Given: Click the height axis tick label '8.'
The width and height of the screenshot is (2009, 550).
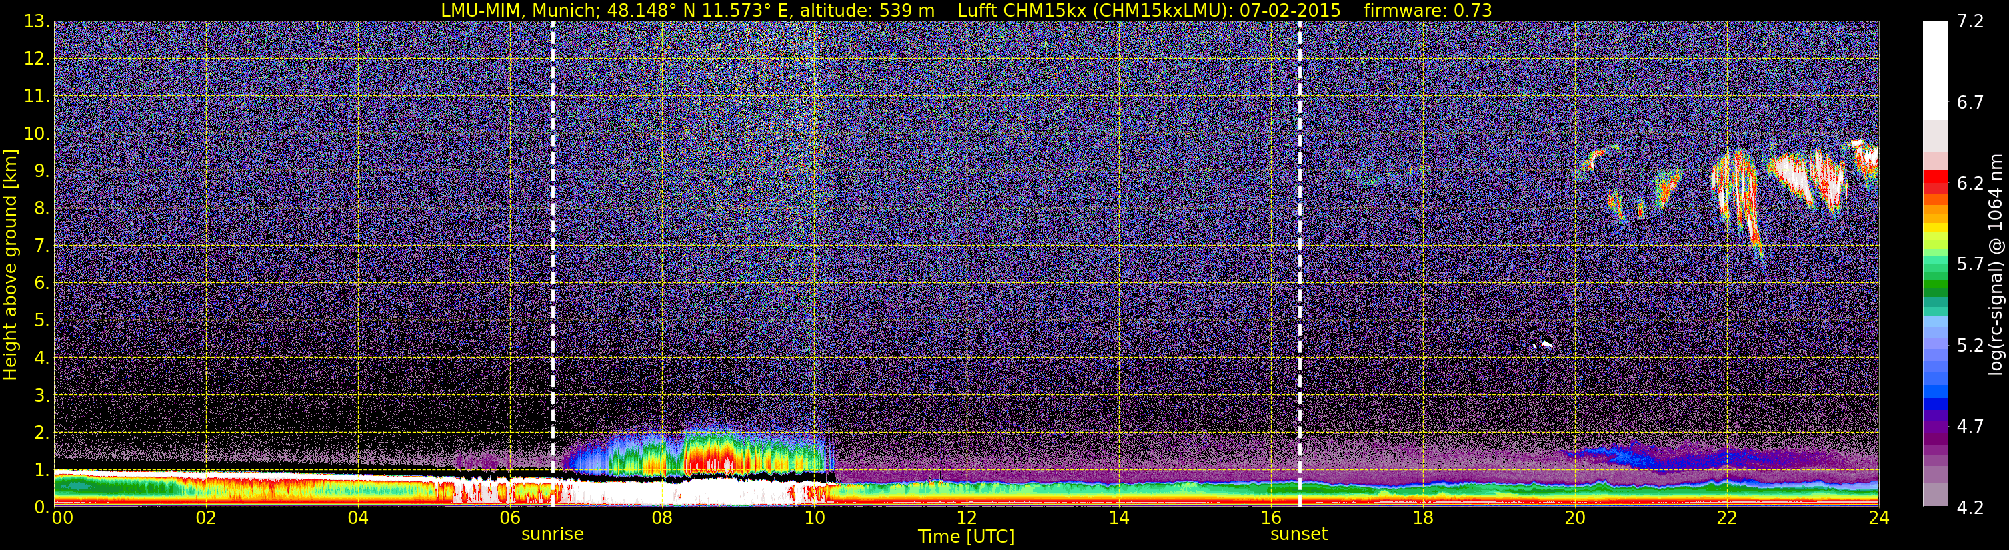Looking at the screenshot, I should pos(41,209).
